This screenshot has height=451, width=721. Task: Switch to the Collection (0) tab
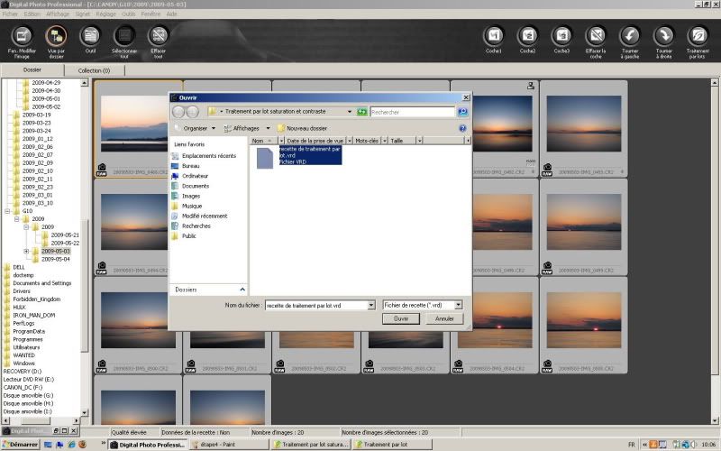coord(94,70)
